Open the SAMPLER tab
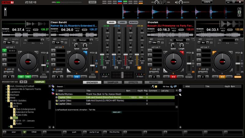This screenshot has height=138, width=245. click(x=113, y=82)
